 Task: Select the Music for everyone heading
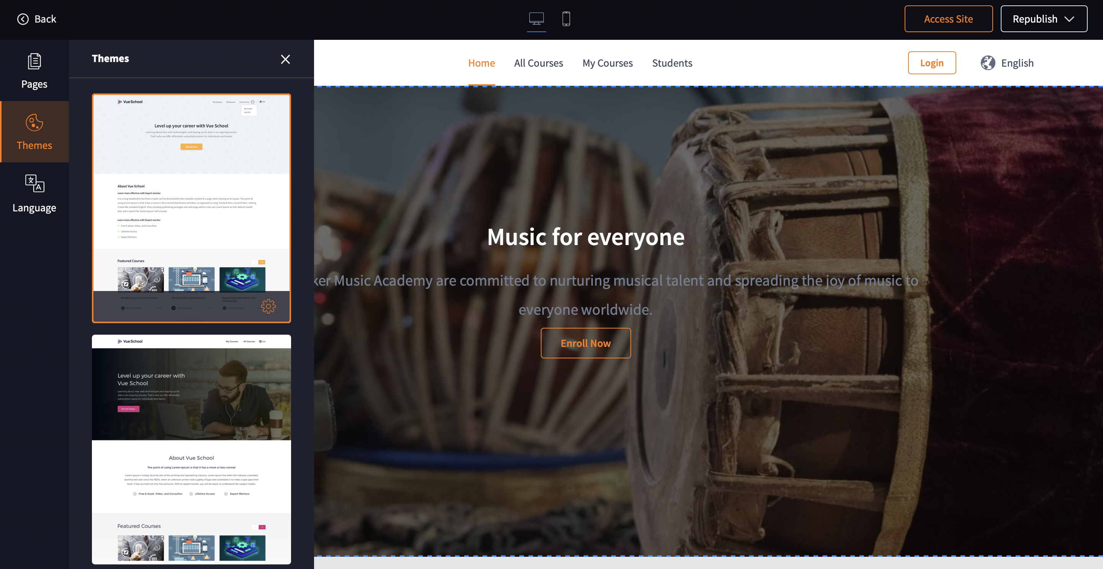tap(585, 237)
